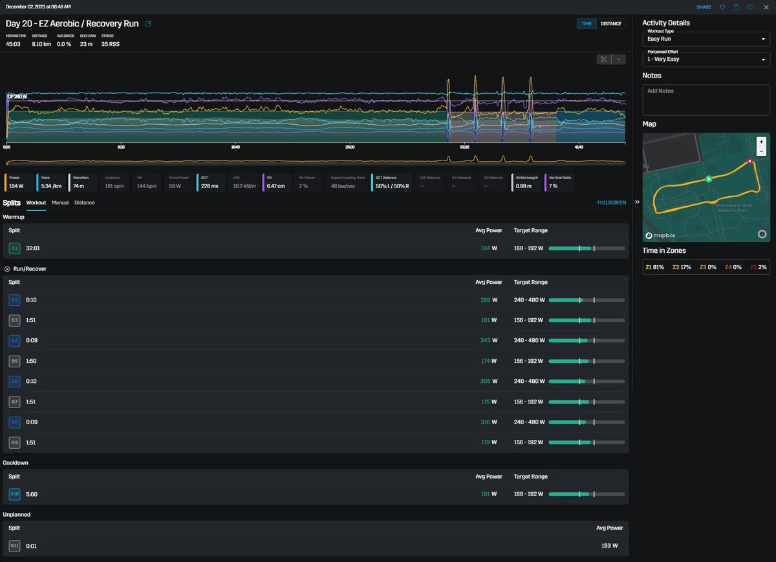This screenshot has width=776, height=562.
Task: Toggle the Cadence metric on the chart
Action: click(115, 182)
